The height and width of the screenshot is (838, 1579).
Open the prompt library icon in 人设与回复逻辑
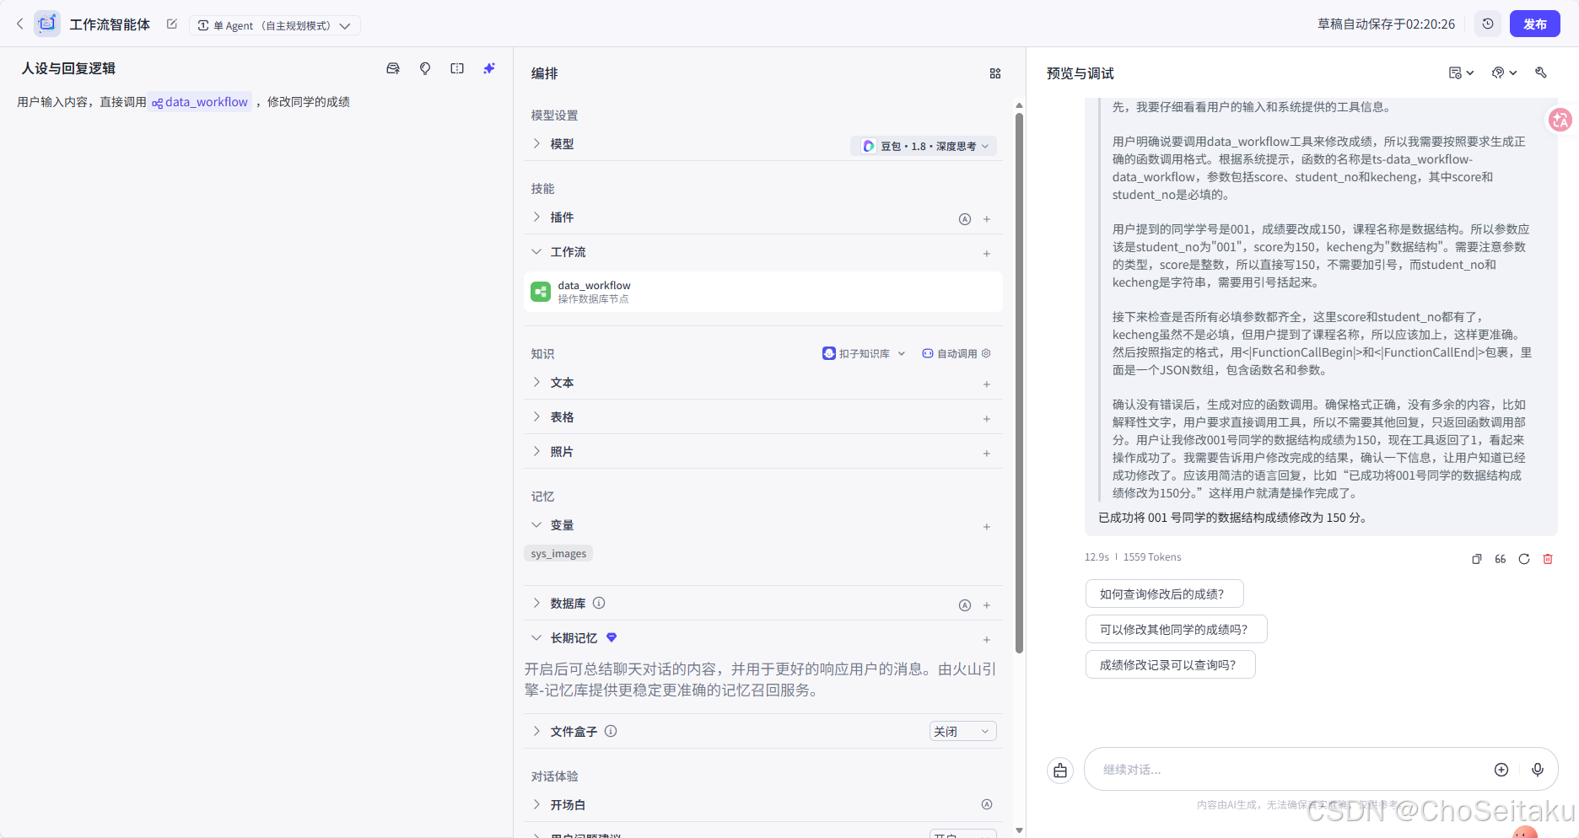pyautogui.click(x=393, y=68)
